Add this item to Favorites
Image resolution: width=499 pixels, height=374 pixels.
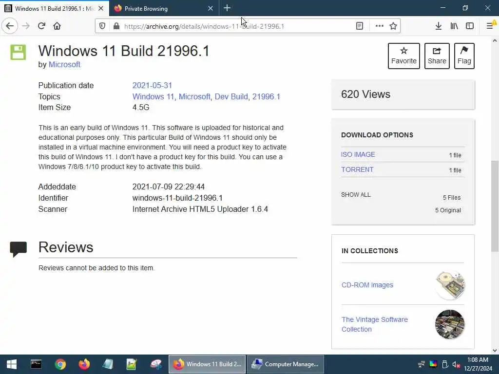point(404,56)
